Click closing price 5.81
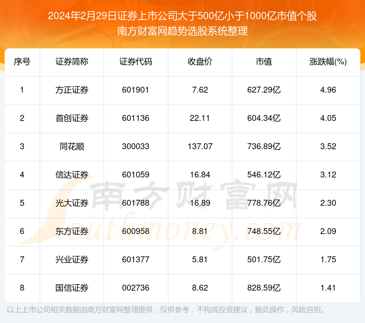The height and width of the screenshot is (323, 365). (200, 260)
